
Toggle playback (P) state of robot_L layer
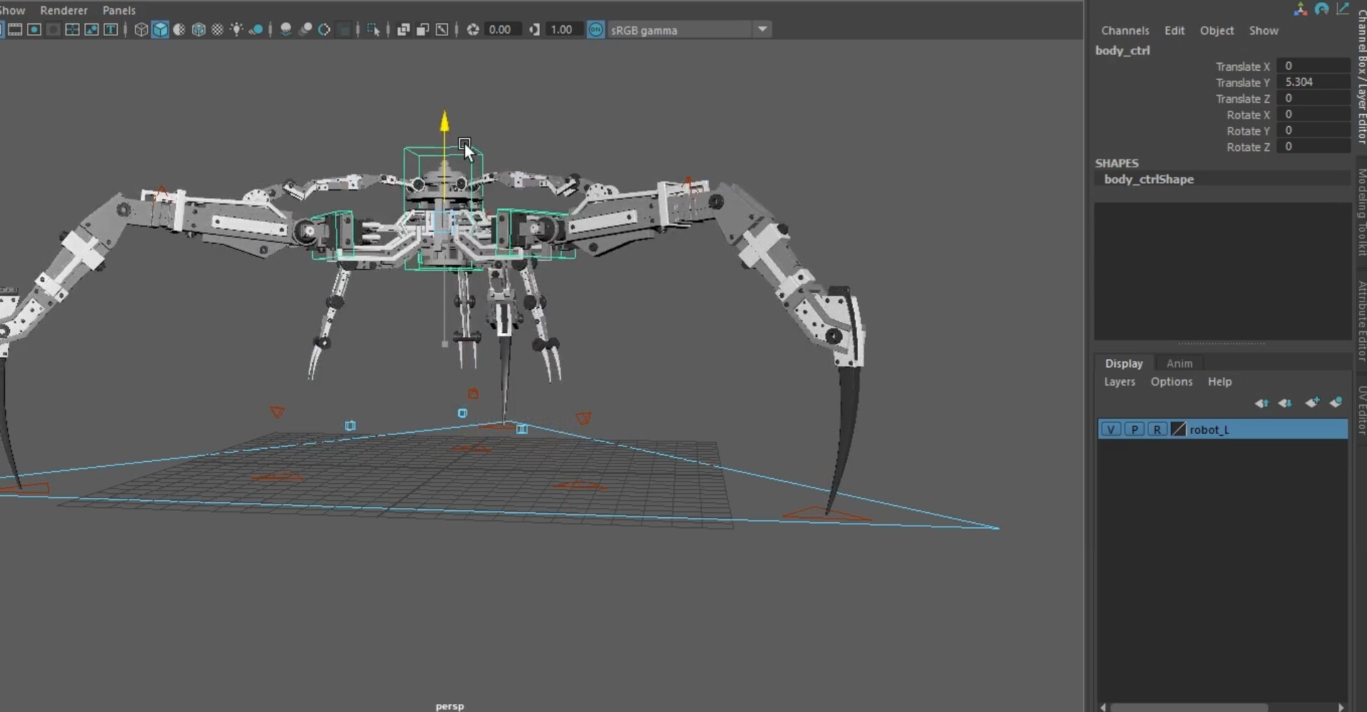(1134, 429)
